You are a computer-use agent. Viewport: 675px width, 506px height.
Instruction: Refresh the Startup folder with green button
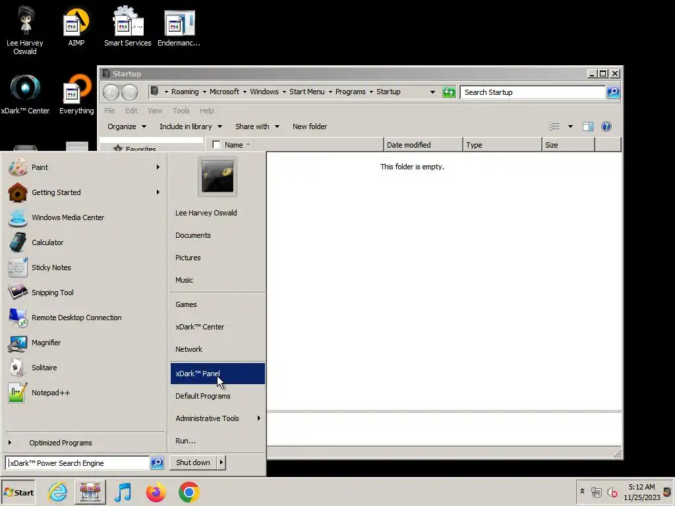[449, 92]
